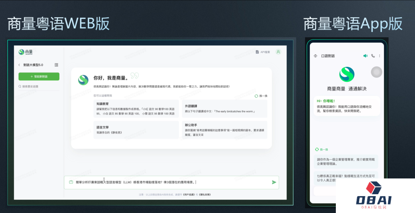Screen dimensions: 415x213
Task: Open the user profile avatar icon
Action: (x=278, y=52)
